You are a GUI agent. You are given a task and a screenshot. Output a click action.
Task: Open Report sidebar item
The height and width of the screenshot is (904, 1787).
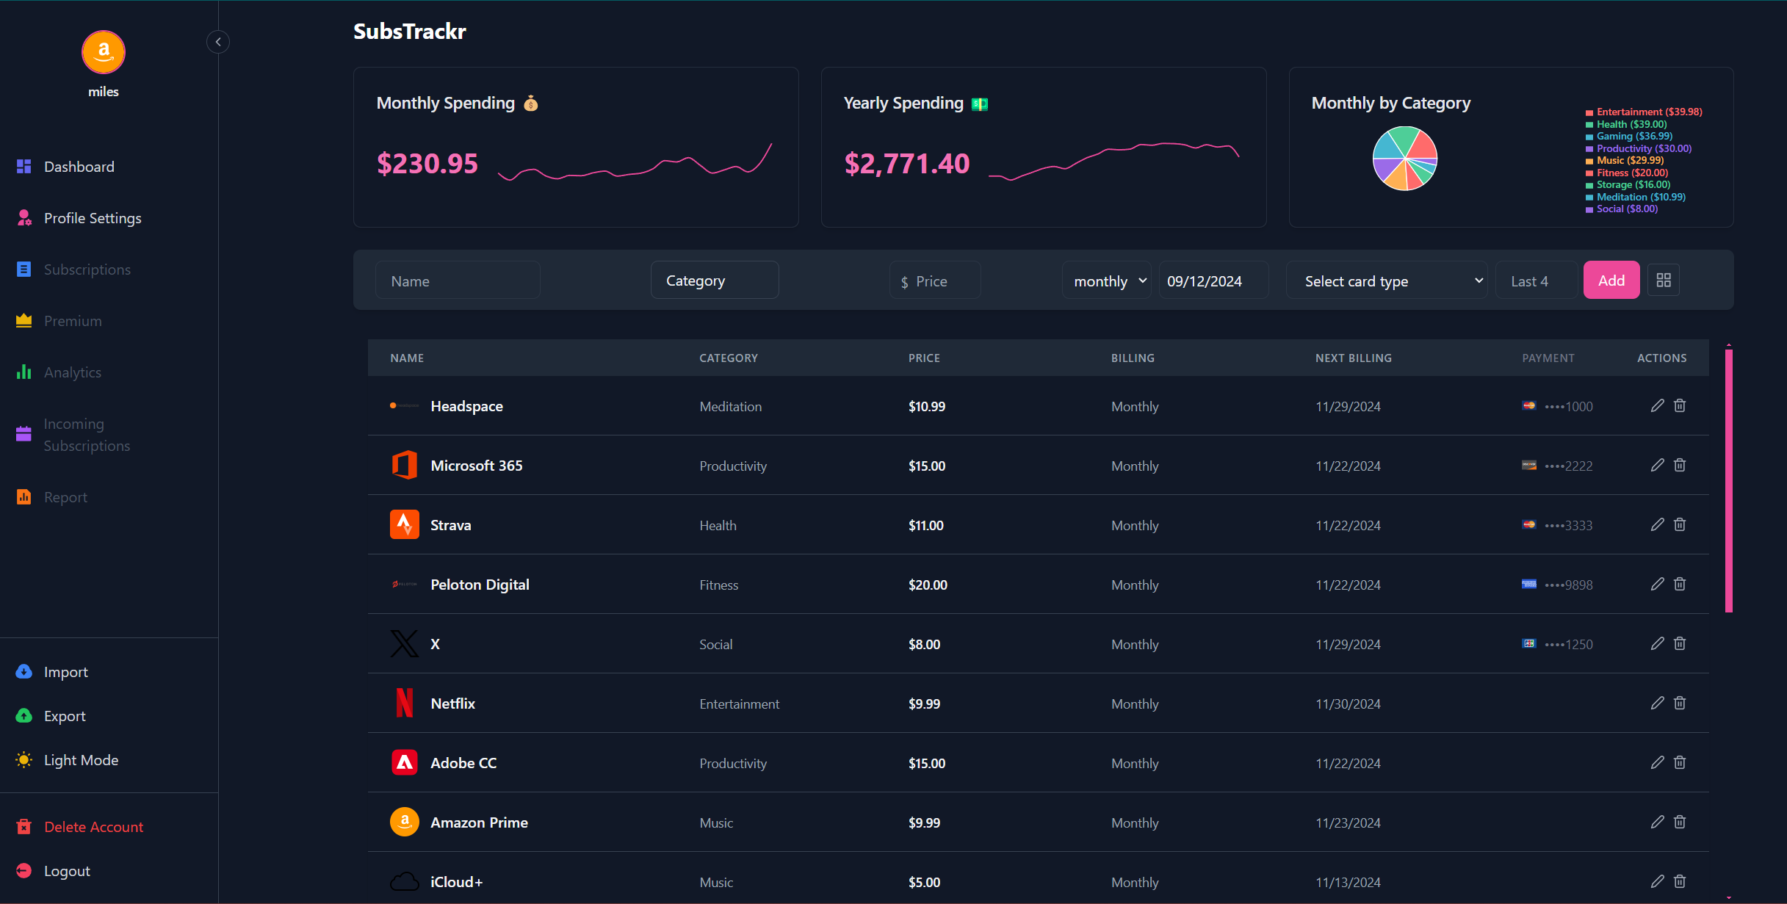[65, 497]
